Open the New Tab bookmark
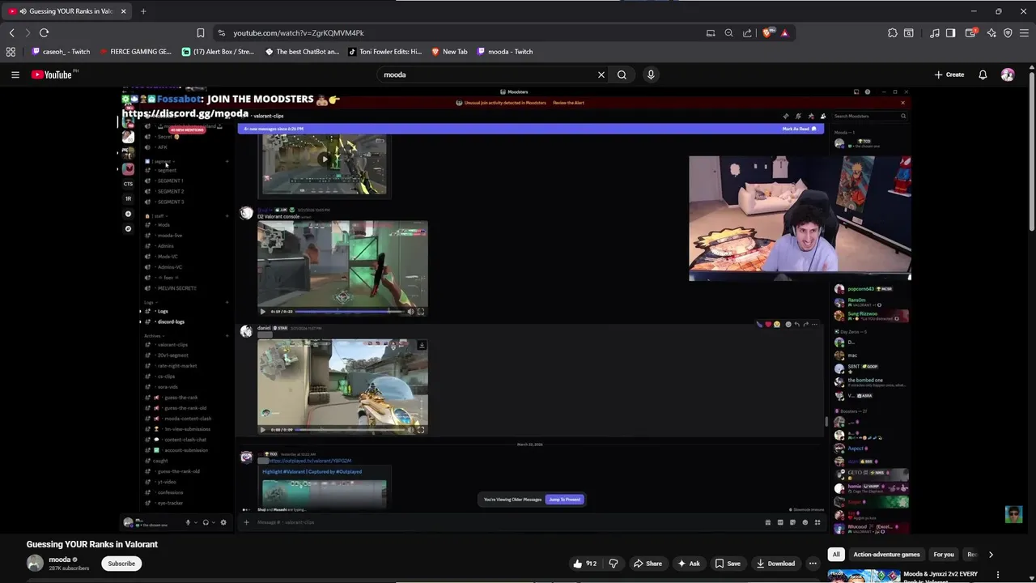This screenshot has width=1036, height=583. 449,52
